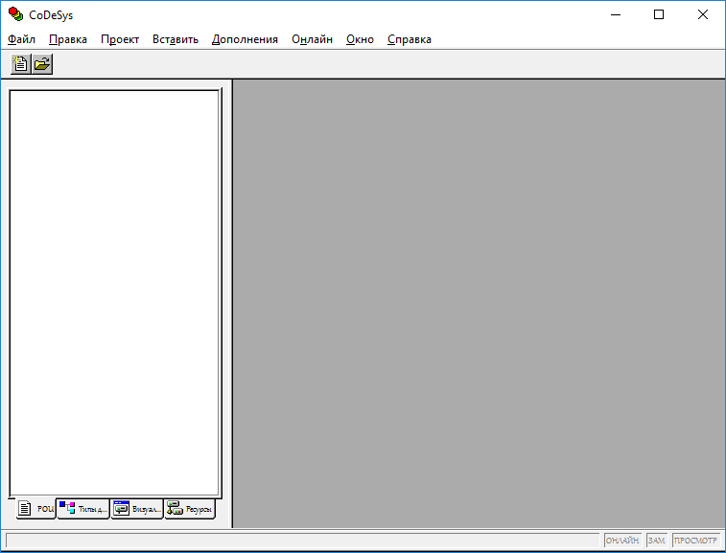Click the Дополнения menu
726x553 pixels.
pos(245,39)
